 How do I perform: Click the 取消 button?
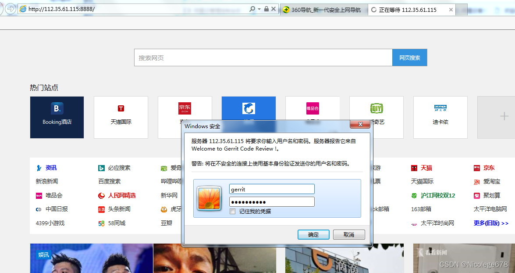click(349, 234)
